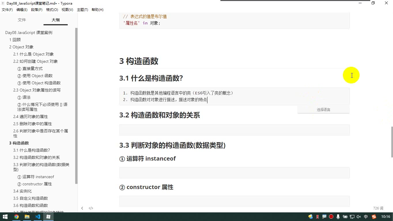The height and width of the screenshot is (221, 393).
Task: Click the document vertical scrollbar thumb
Action: coord(392,142)
